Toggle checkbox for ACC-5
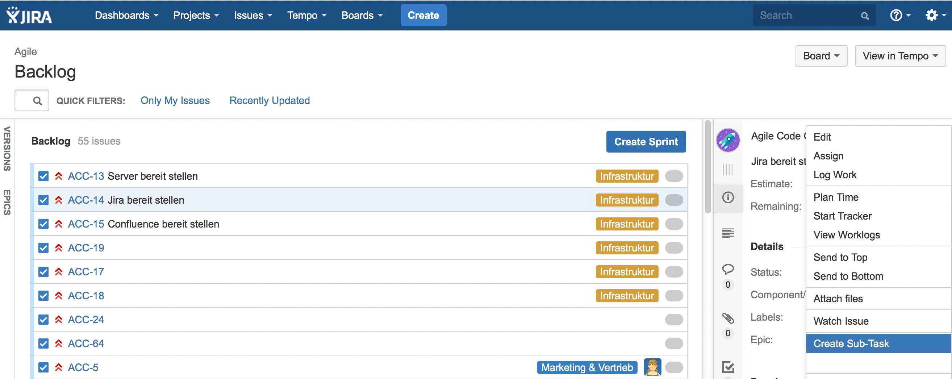The image size is (952, 379). pyautogui.click(x=43, y=367)
